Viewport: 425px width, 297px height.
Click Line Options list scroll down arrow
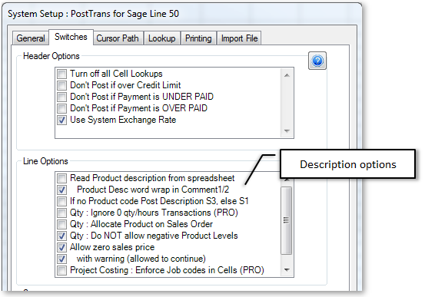287,270
